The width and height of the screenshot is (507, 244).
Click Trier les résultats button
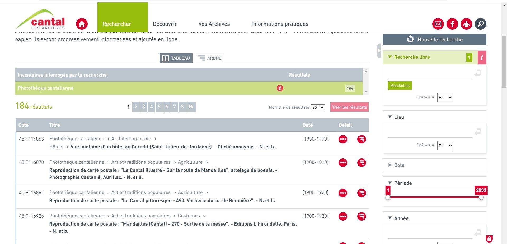pyautogui.click(x=349, y=107)
